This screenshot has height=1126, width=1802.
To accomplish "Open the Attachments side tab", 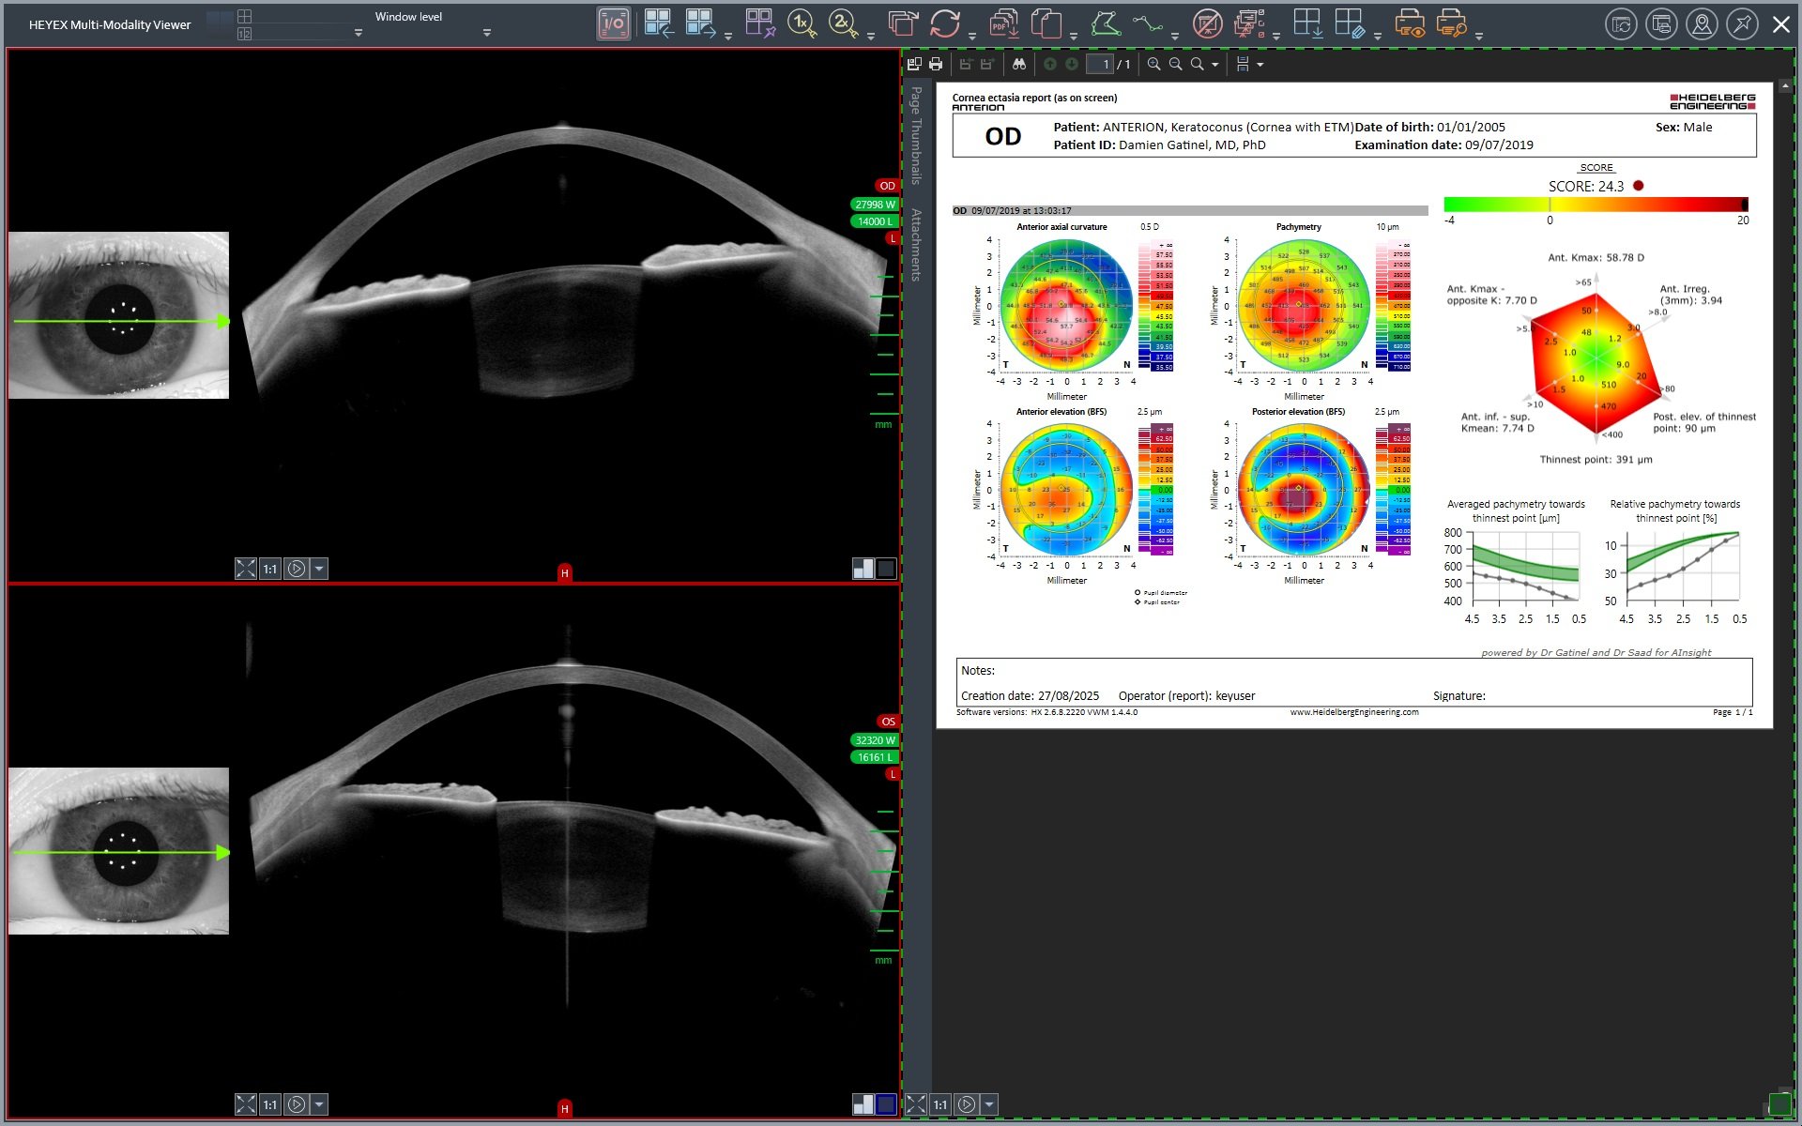I will tap(916, 244).
